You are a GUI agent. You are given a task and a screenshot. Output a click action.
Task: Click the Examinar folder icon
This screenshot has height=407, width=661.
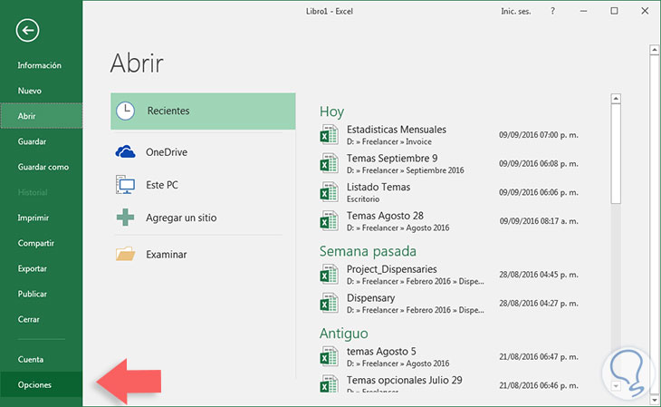coord(125,254)
